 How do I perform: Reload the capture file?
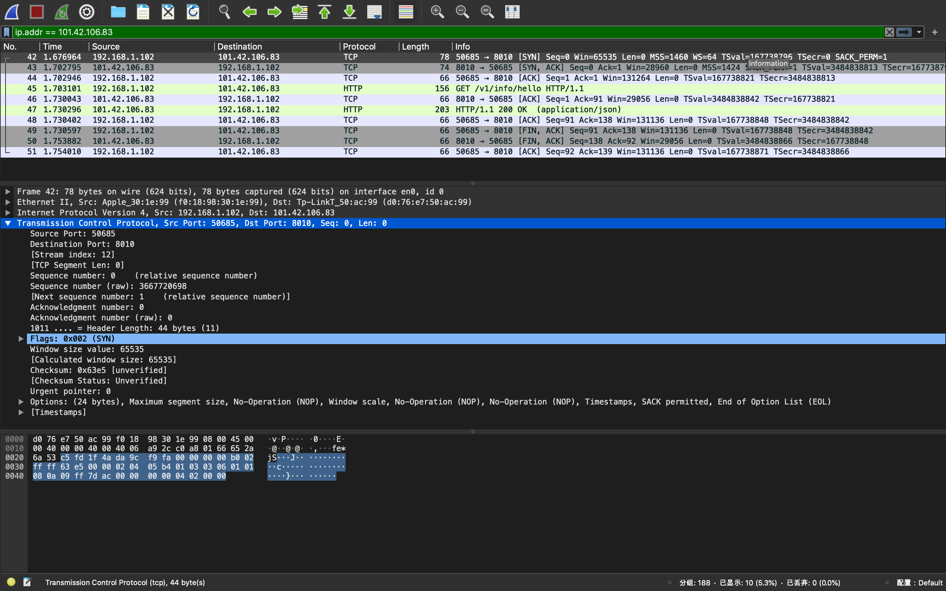193,12
